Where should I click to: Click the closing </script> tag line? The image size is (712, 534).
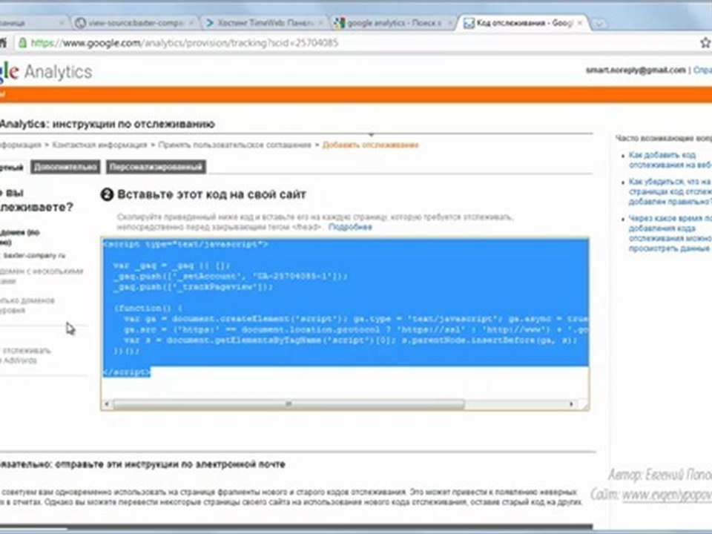coord(126,372)
